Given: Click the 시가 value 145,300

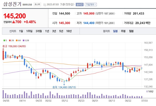Looking at the screenshot, I should pos(64,23).
